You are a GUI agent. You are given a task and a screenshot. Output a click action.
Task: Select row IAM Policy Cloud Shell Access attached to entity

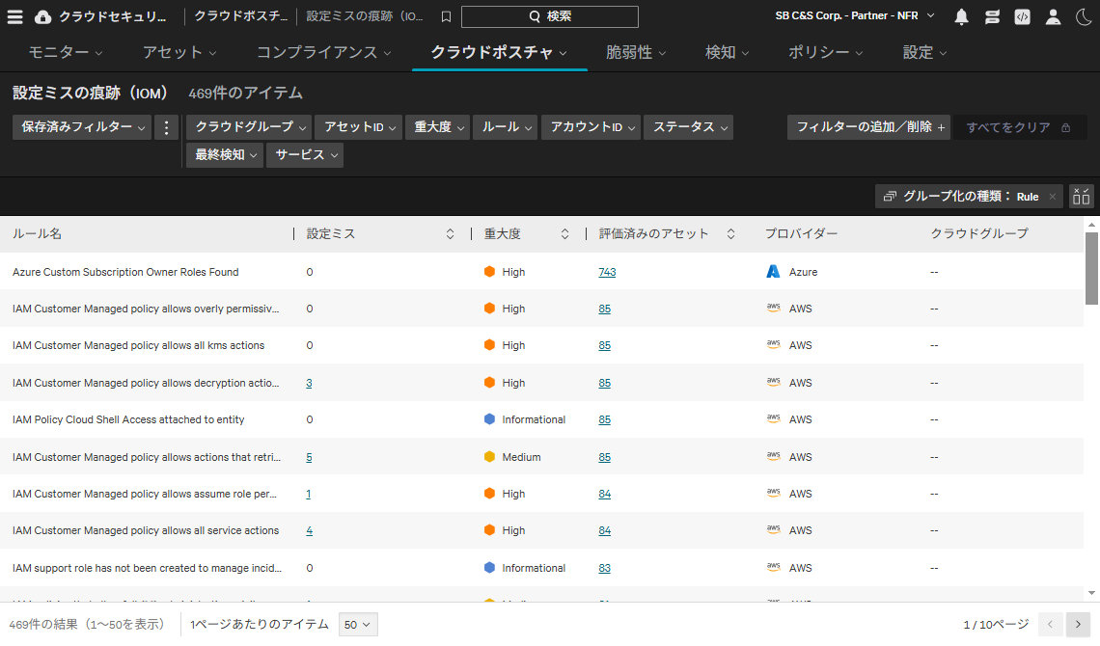(x=541, y=419)
